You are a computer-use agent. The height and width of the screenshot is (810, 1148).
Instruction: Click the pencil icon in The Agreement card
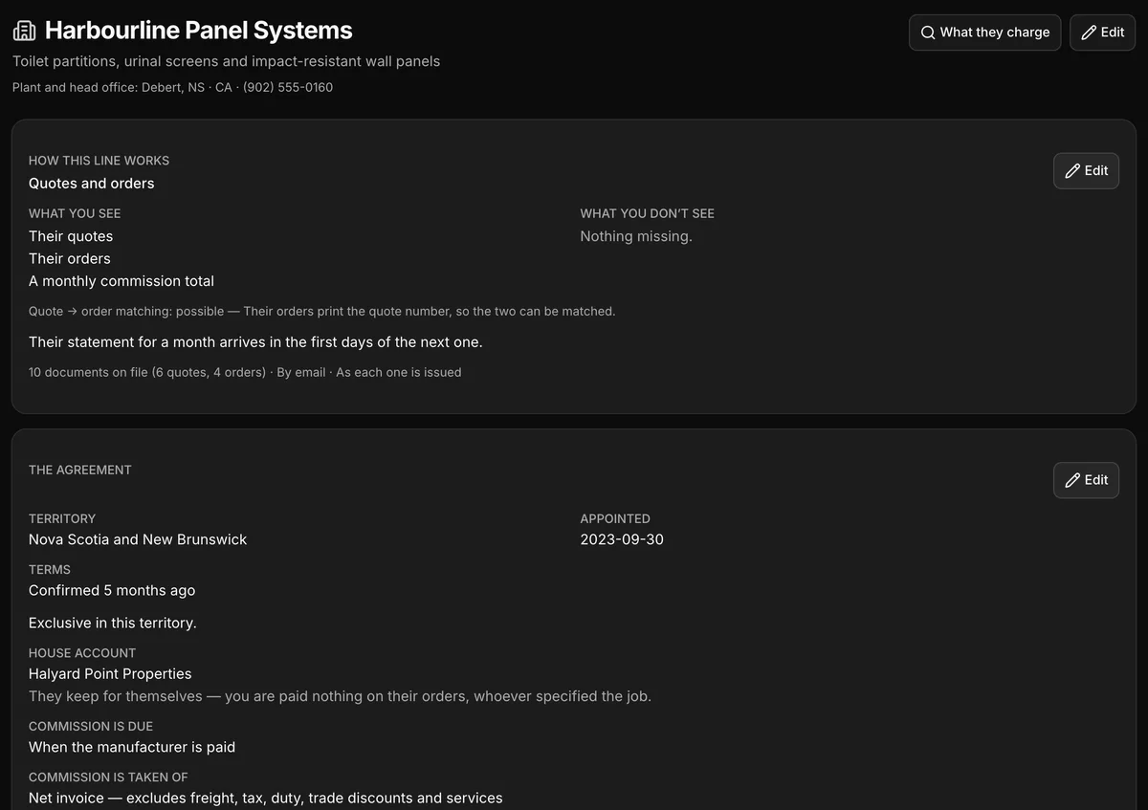[x=1072, y=480]
